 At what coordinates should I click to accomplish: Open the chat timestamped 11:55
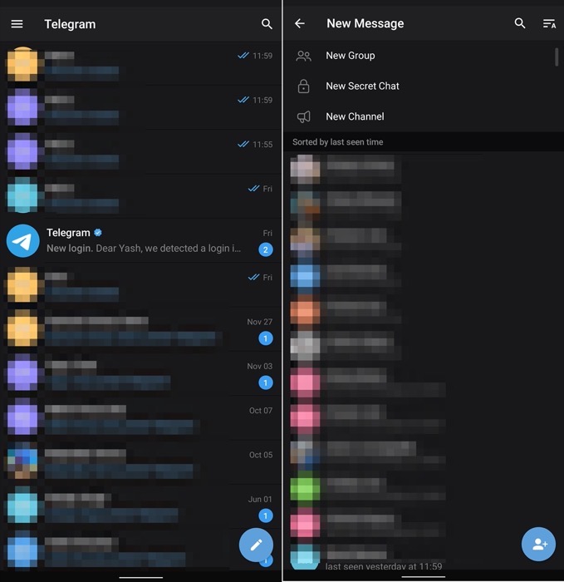pyautogui.click(x=140, y=152)
